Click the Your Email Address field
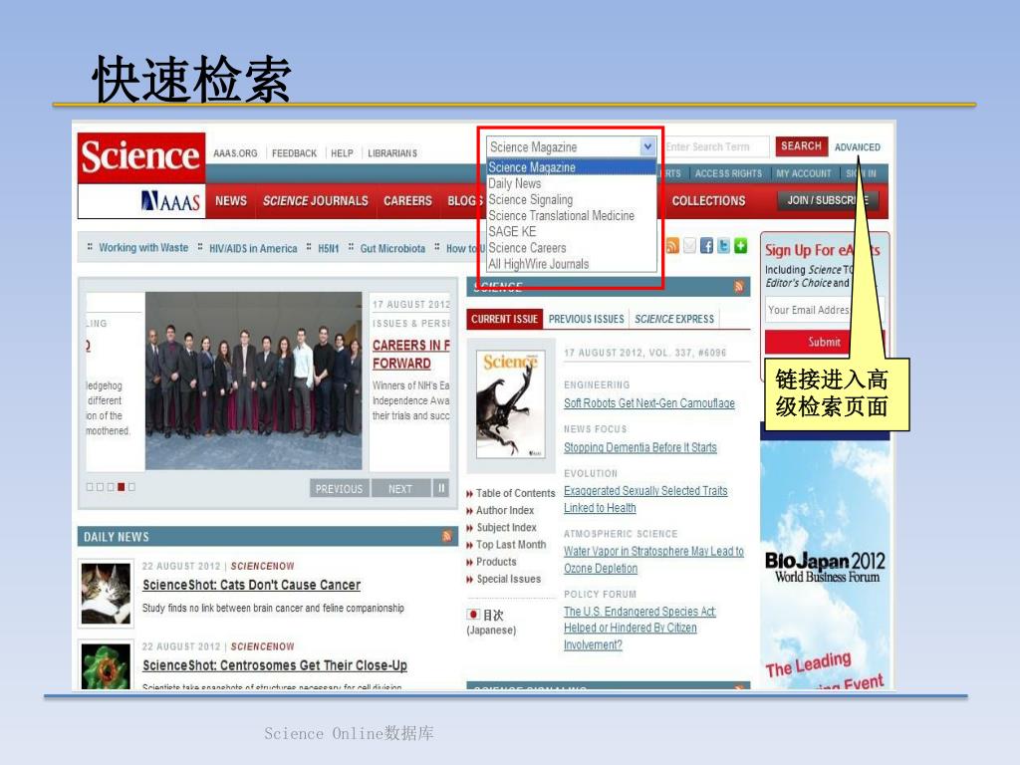1020x765 pixels. 825,310
